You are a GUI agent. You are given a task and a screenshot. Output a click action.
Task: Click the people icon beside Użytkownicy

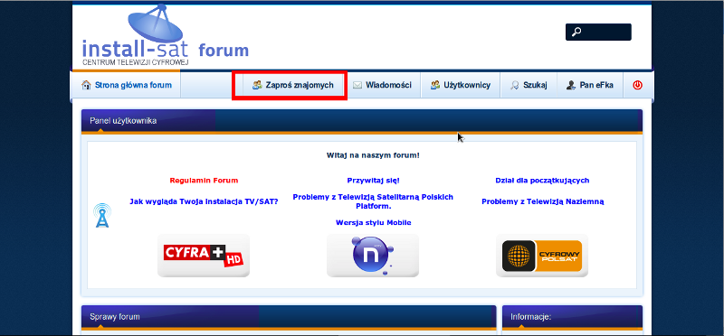(x=435, y=85)
